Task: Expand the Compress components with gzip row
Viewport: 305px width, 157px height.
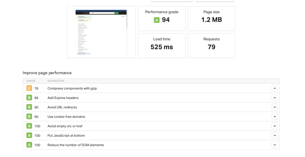Action: pos(274,88)
